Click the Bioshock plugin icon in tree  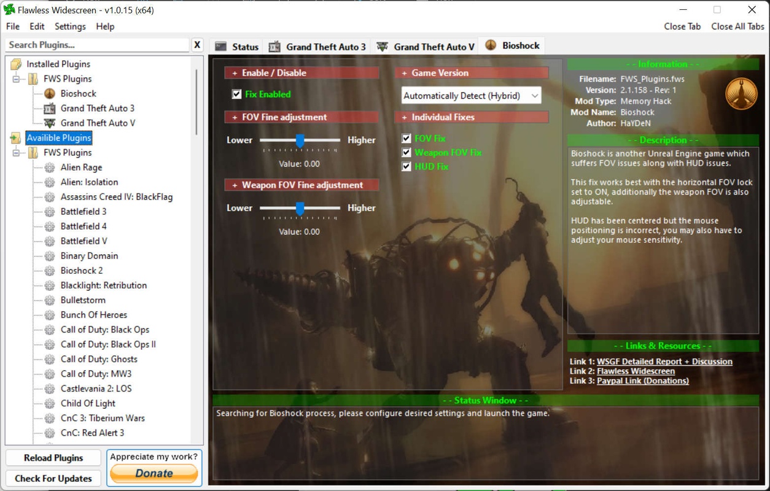(50, 93)
